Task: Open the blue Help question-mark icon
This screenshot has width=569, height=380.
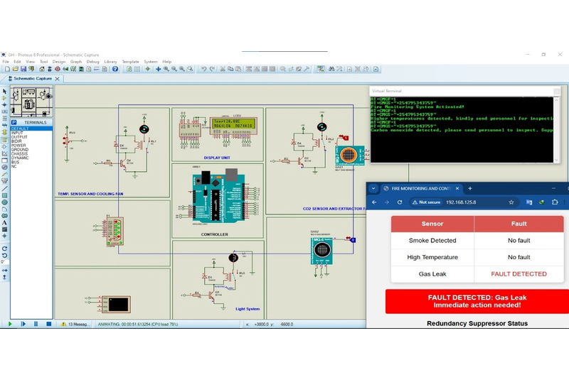Action: (x=115, y=69)
